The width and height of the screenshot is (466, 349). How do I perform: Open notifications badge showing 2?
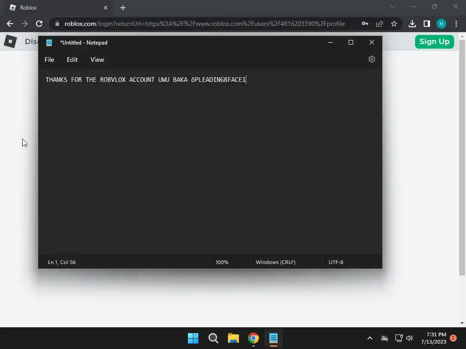point(453,338)
